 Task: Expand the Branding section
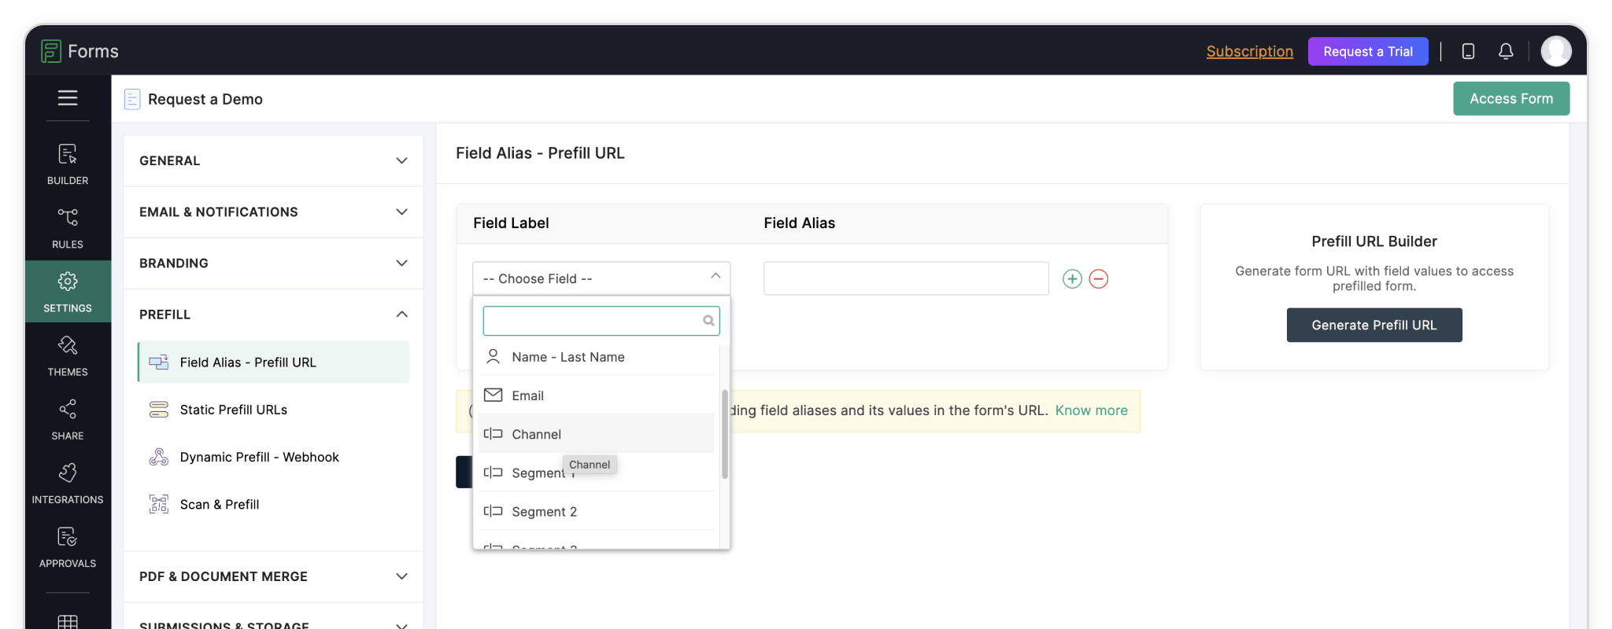click(273, 263)
